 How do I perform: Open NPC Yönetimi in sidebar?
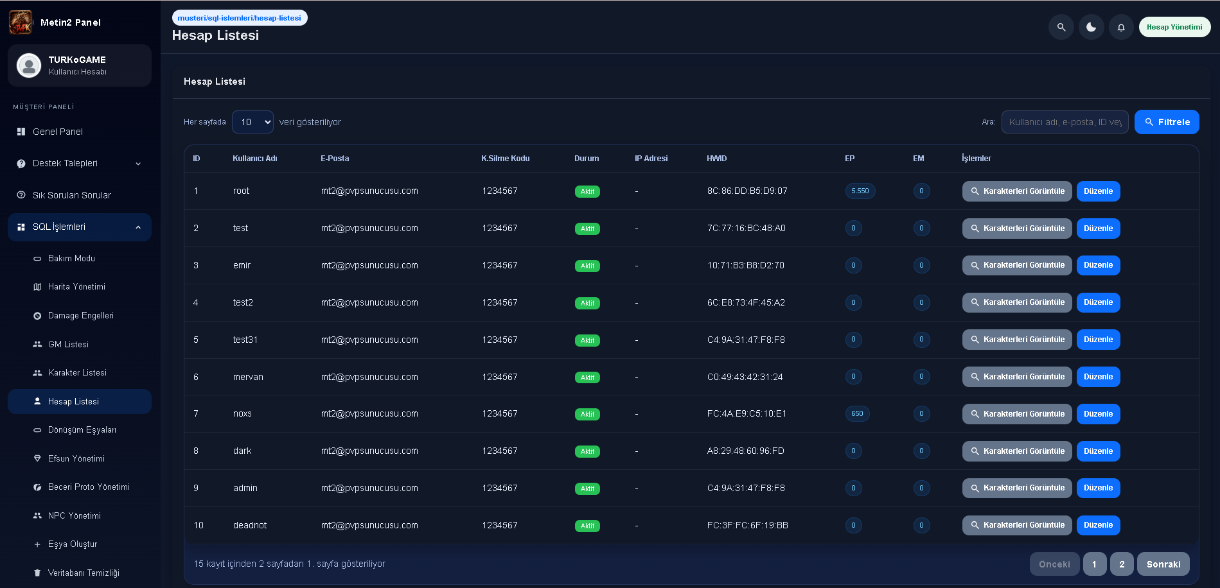tap(80, 515)
